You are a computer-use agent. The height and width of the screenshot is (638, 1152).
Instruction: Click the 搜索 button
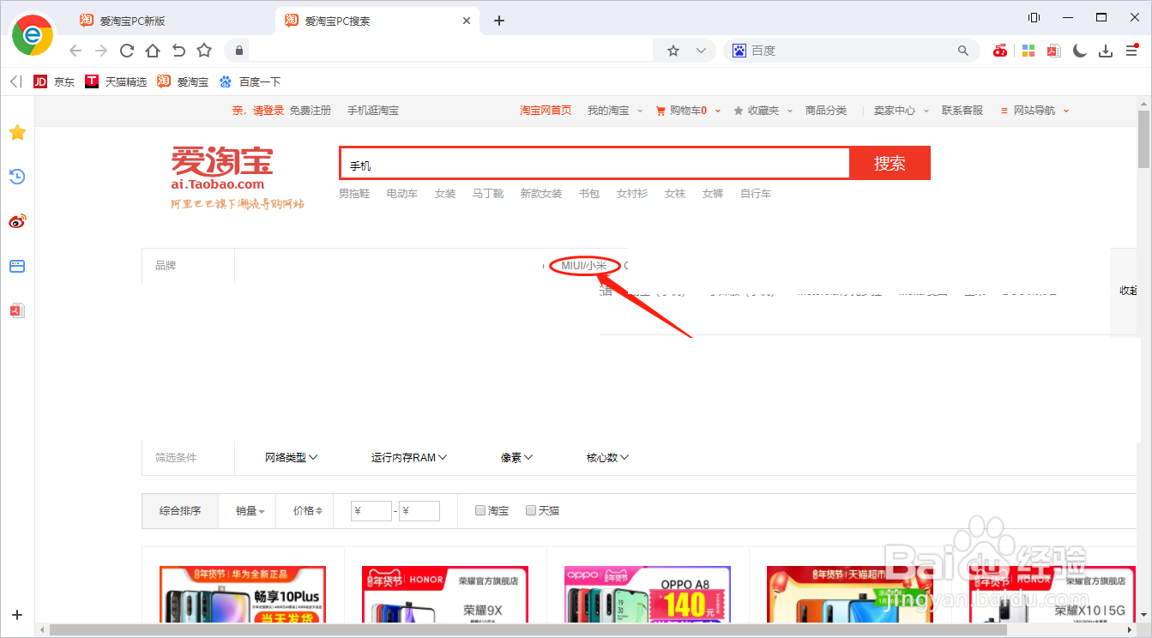890,163
